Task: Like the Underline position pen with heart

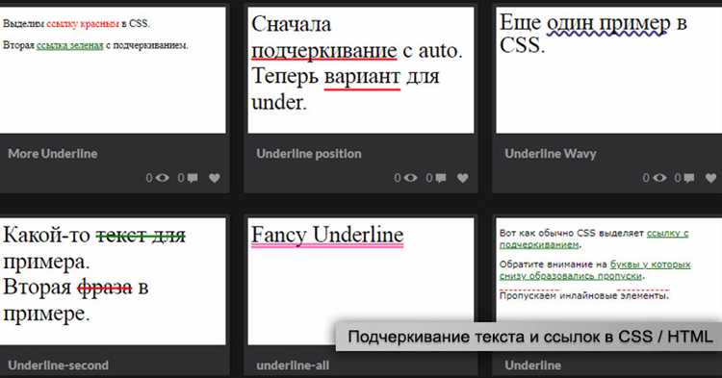Action: click(x=463, y=178)
